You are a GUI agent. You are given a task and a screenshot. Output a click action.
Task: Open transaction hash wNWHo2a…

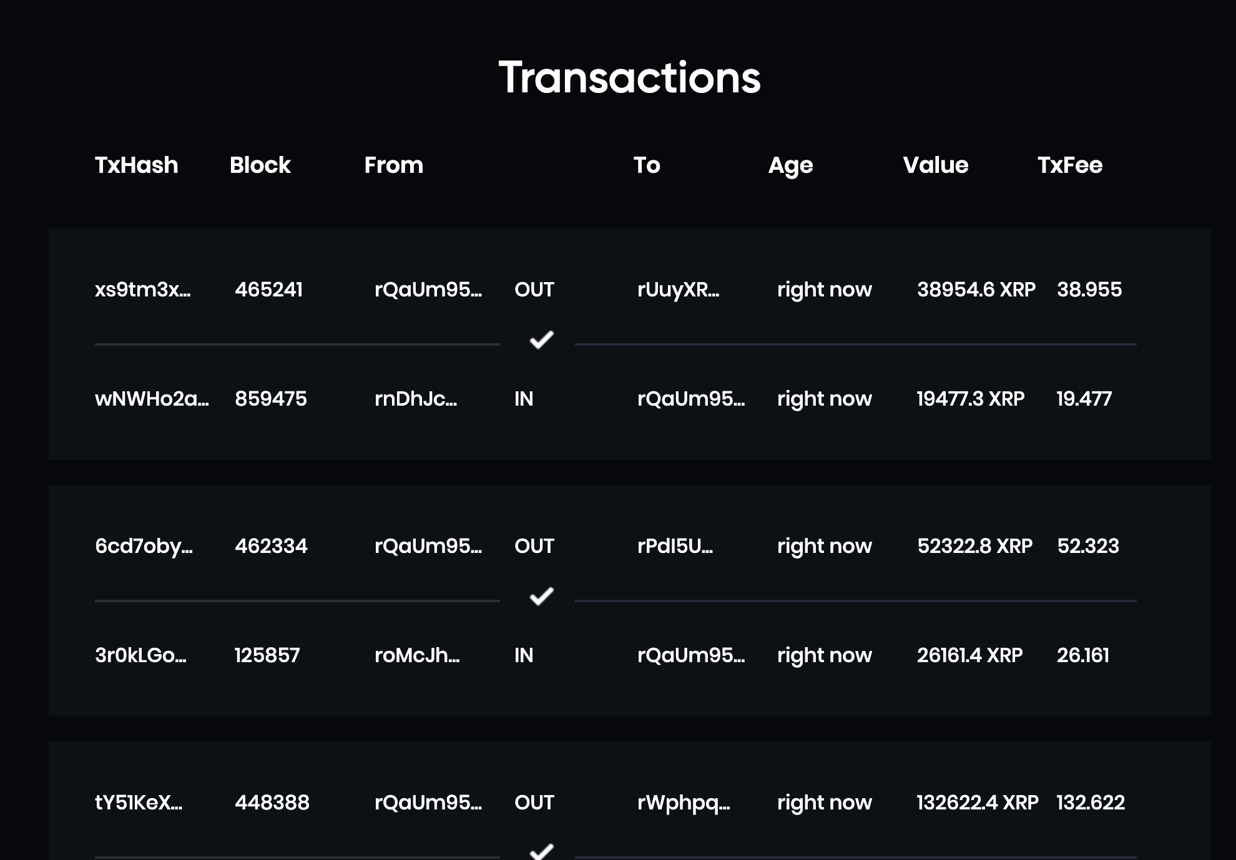click(x=152, y=399)
